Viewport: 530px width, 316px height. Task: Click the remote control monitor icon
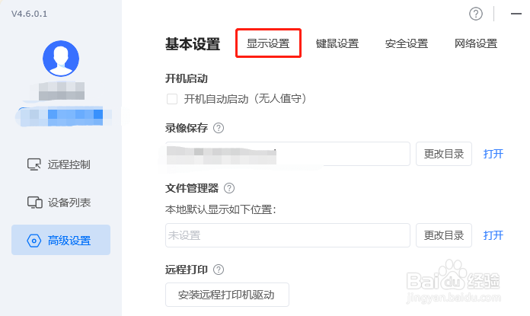(34, 164)
